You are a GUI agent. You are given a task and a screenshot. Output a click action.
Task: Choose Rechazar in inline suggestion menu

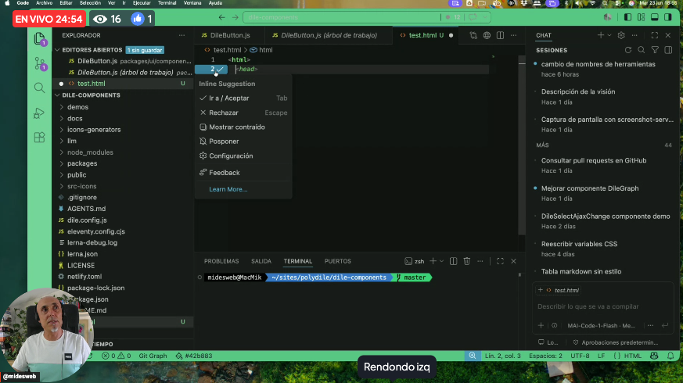[243, 113]
